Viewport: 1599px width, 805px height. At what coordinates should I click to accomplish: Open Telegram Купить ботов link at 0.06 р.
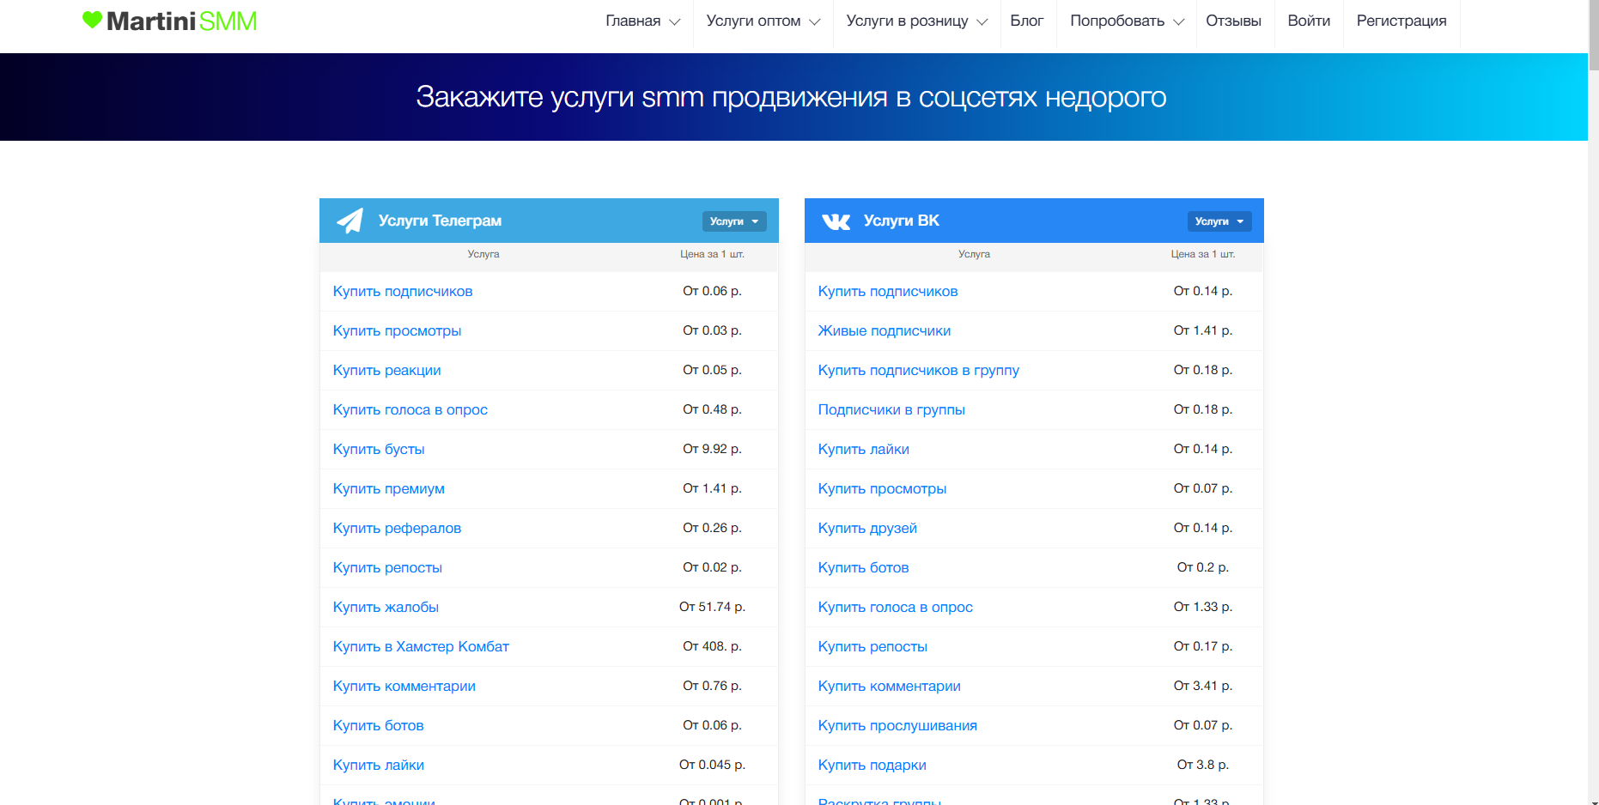pyautogui.click(x=378, y=726)
